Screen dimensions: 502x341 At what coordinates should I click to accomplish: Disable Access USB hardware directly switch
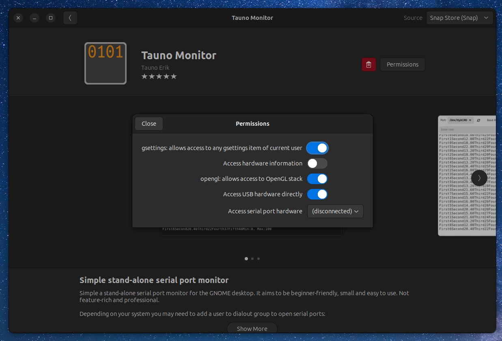tap(317, 194)
